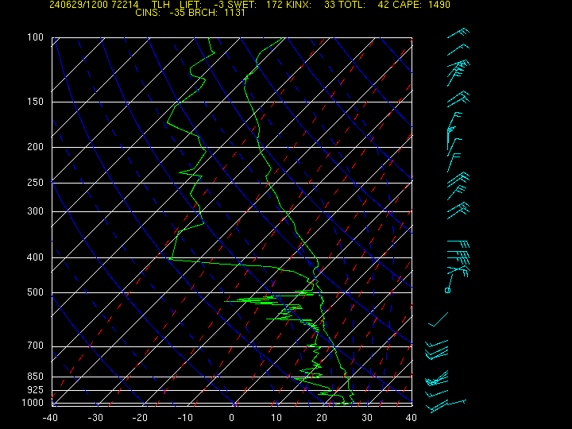This screenshot has width=572, height=429.
Task: Click the positive 30 temperature axis label
Action: coord(366,418)
